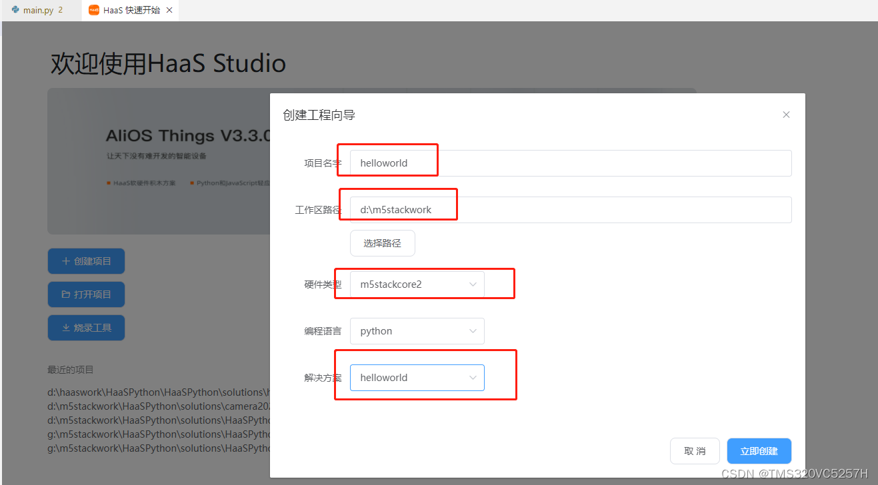This screenshot has width=878, height=485.
Task: Open third recent project under d:\m5stackwork
Action: coord(158,420)
